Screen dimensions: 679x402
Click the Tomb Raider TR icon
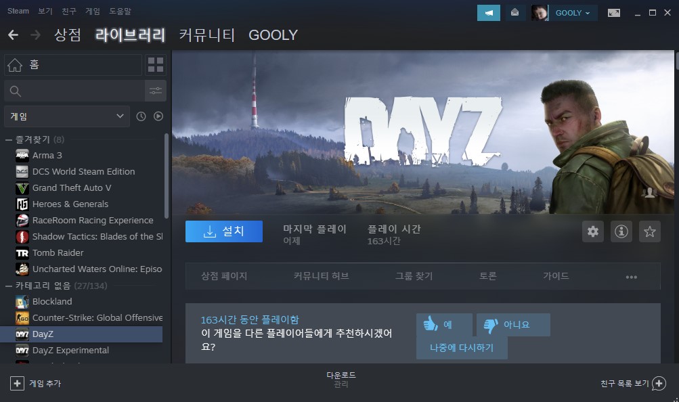pos(22,252)
